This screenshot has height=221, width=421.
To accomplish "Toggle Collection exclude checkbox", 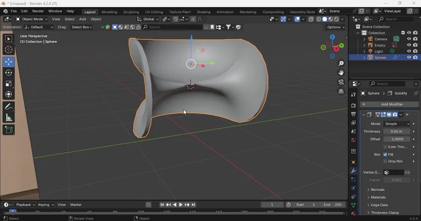I will [403, 33].
